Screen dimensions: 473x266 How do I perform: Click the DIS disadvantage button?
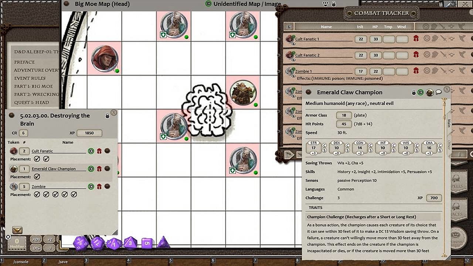coord(37,248)
